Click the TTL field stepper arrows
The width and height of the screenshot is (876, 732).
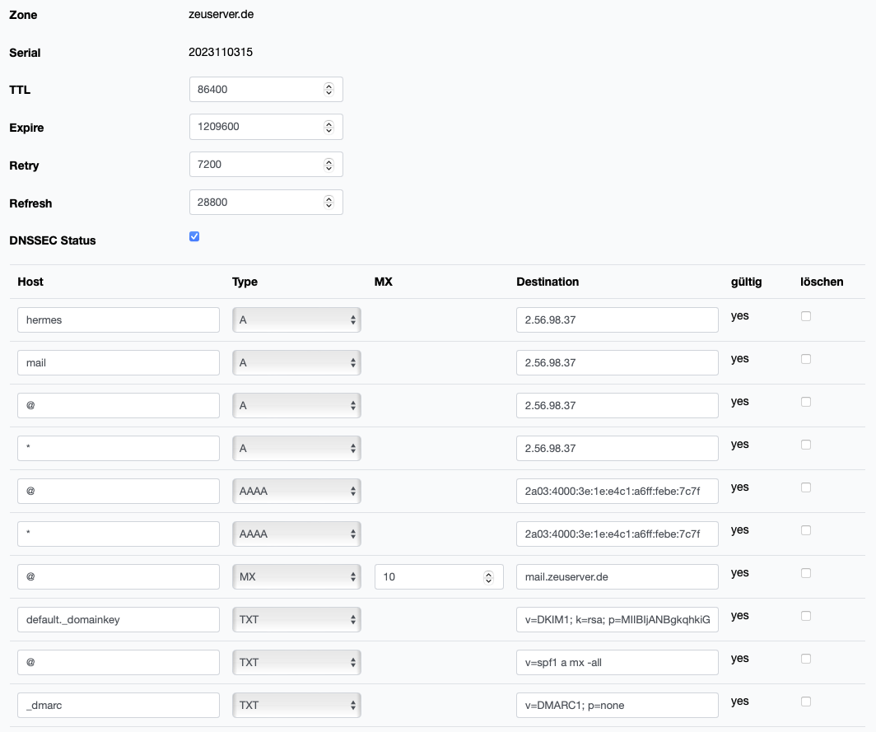tap(328, 89)
